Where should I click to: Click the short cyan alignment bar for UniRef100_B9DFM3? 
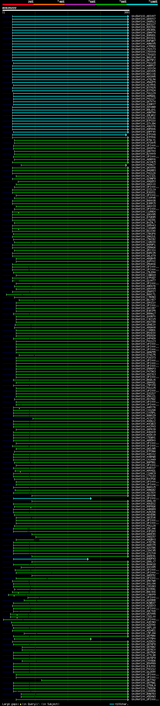pyautogui.click(x=51, y=559)
